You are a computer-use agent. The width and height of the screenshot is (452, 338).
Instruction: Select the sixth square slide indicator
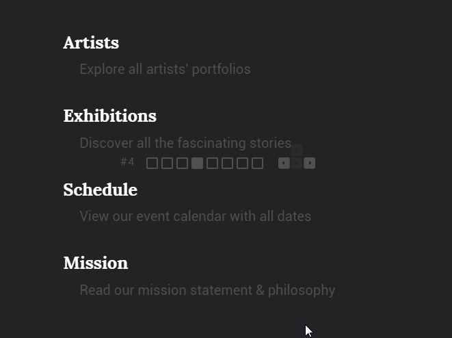click(x=227, y=164)
